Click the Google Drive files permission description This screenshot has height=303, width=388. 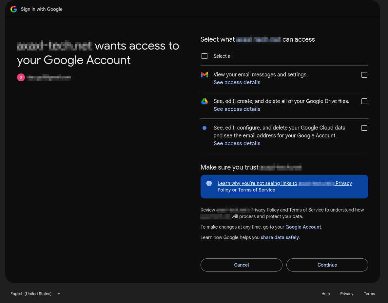coord(281,101)
